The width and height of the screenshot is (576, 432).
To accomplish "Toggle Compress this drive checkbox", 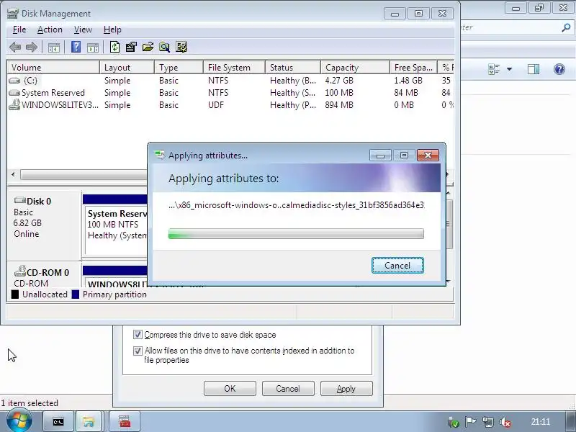I will 138,335.
